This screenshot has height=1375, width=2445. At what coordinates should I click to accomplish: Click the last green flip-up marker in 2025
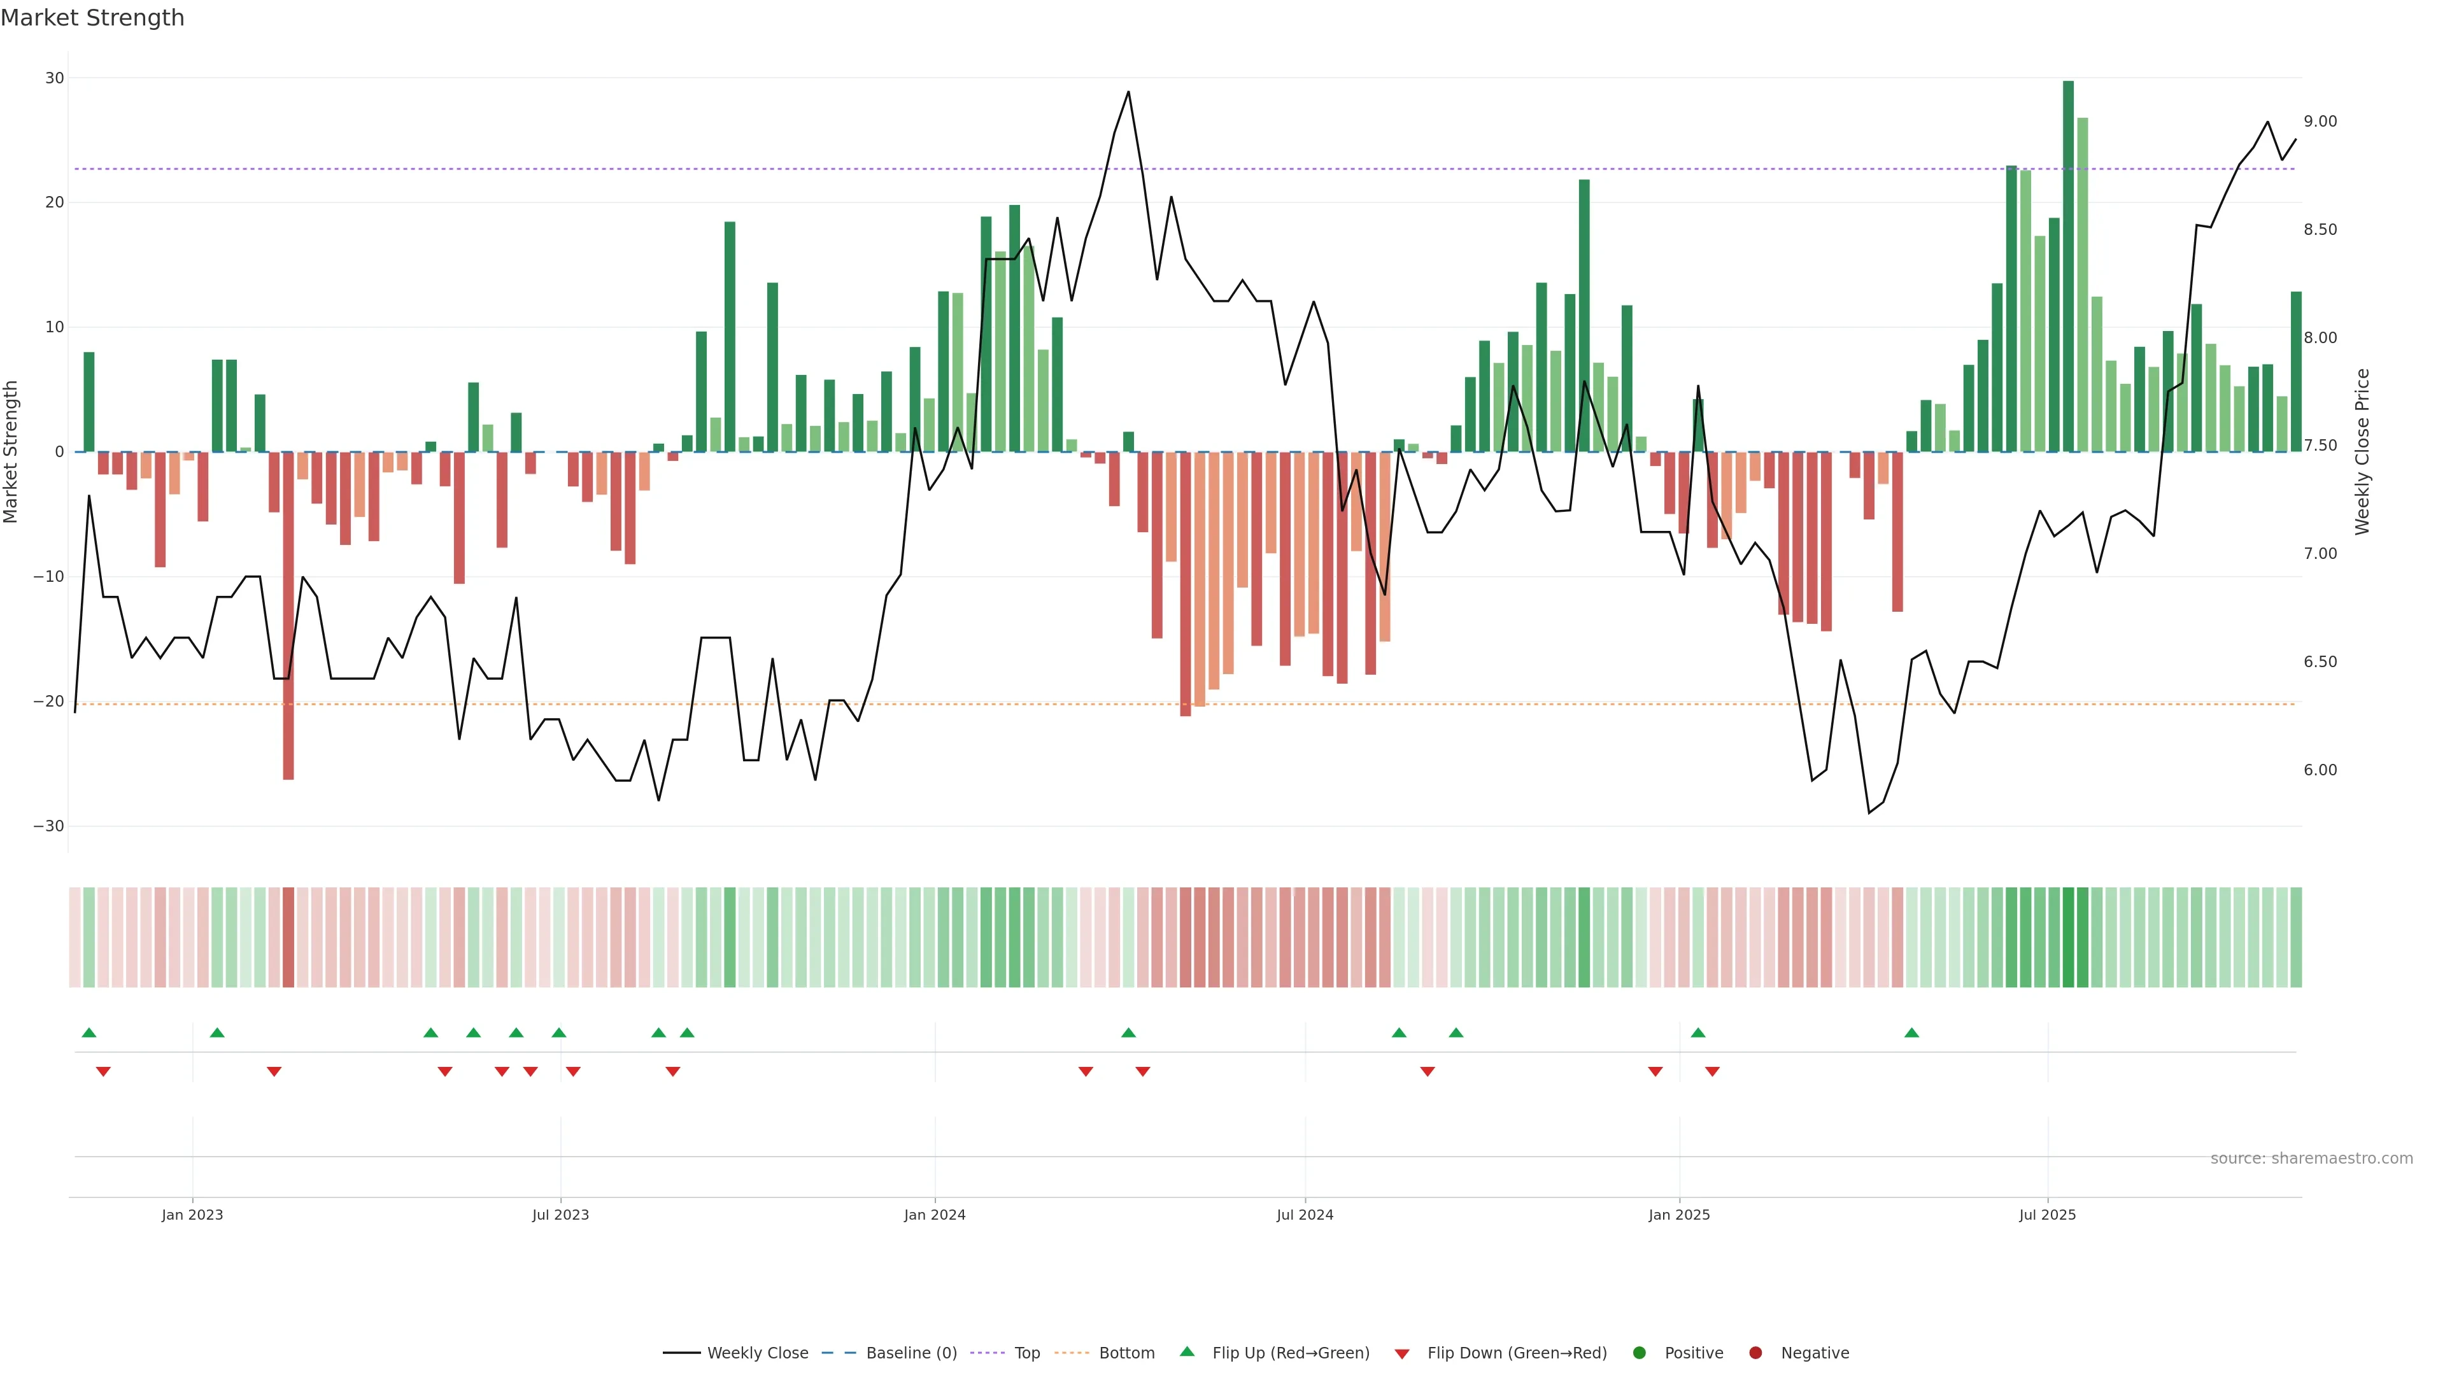coord(1911,1033)
